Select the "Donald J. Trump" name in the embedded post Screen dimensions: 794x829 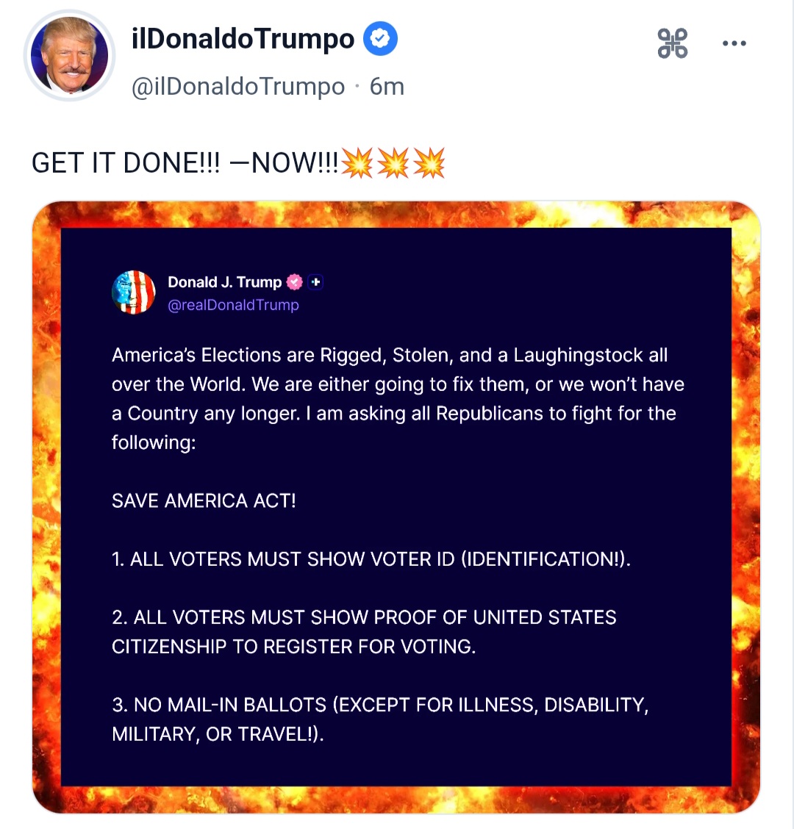tap(224, 282)
